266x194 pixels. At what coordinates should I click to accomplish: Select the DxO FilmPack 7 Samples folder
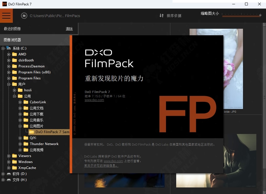(49, 132)
